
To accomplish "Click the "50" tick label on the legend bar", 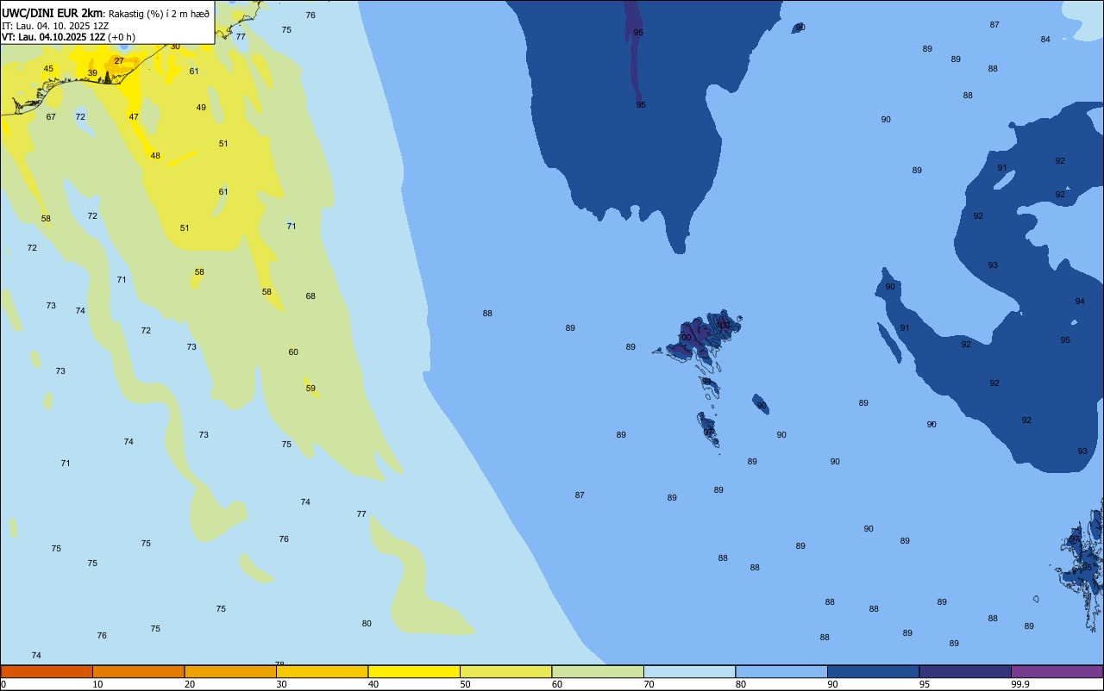I will (x=465, y=684).
